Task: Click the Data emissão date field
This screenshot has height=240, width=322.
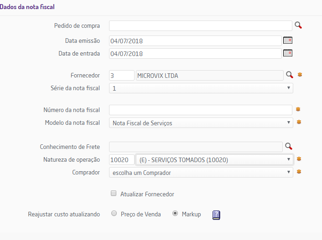Action: coord(195,41)
